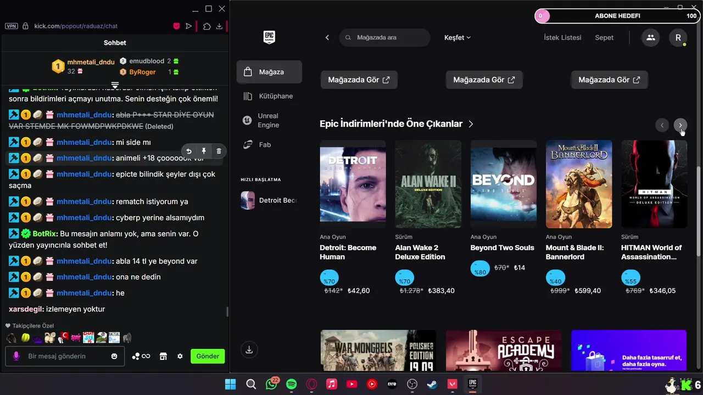703x395 pixels.
Task: Send the chat message with Gönder
Action: pyautogui.click(x=208, y=356)
